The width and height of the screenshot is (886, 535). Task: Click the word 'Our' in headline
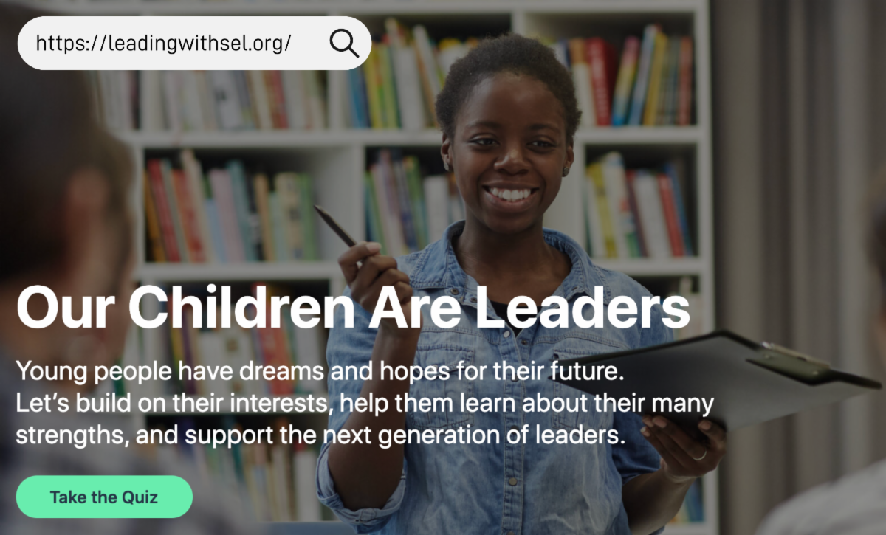(x=71, y=309)
